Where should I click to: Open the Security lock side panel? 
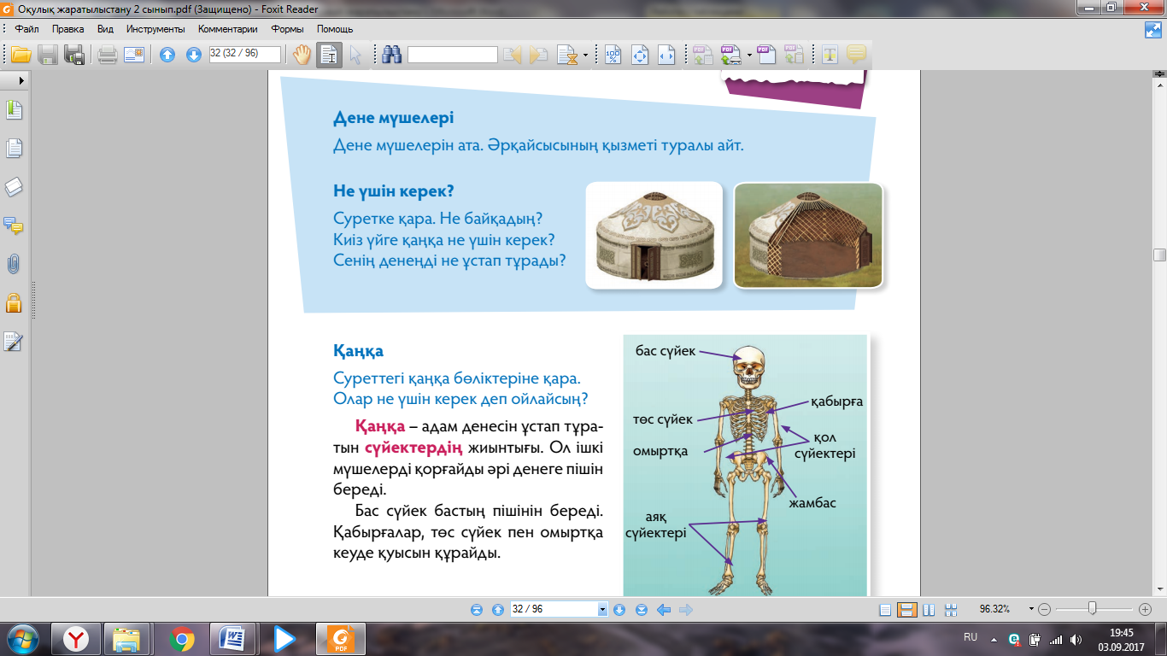pyautogui.click(x=13, y=302)
